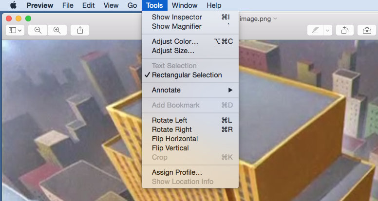The height and width of the screenshot is (201, 378).
Task: Choose Assign Profile menu item
Action: pyautogui.click(x=177, y=172)
